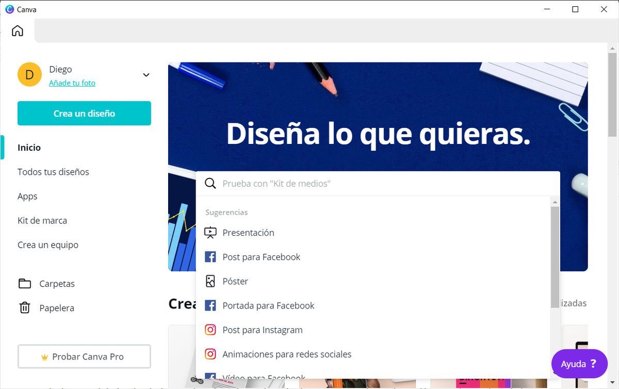Close the Canva window

point(604,9)
